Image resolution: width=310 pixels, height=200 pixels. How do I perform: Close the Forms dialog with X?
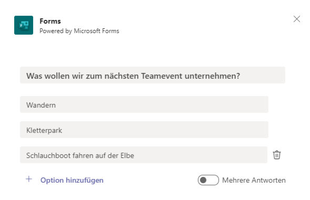click(297, 19)
